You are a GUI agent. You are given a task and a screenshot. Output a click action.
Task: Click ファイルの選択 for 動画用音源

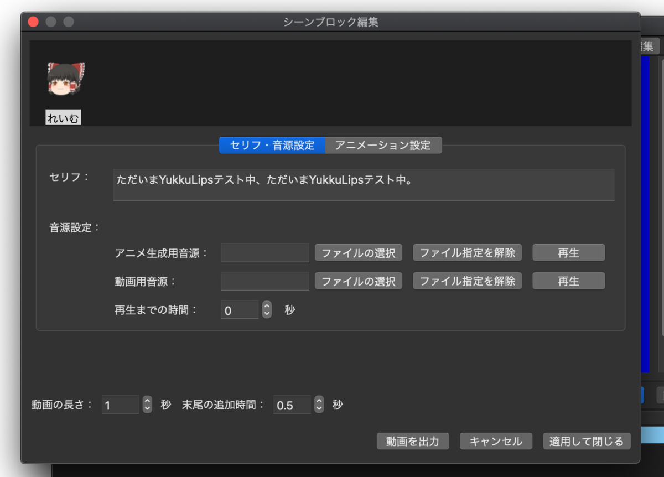358,281
